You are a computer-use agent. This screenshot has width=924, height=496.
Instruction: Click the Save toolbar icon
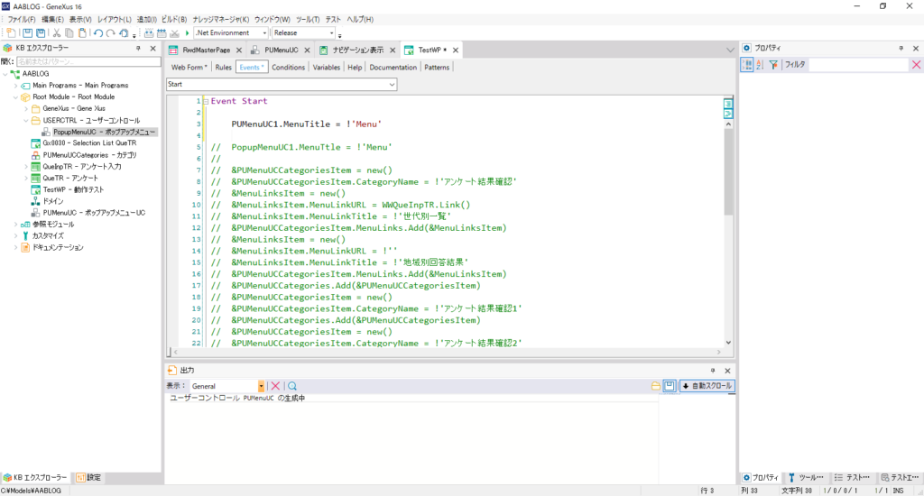[27, 33]
